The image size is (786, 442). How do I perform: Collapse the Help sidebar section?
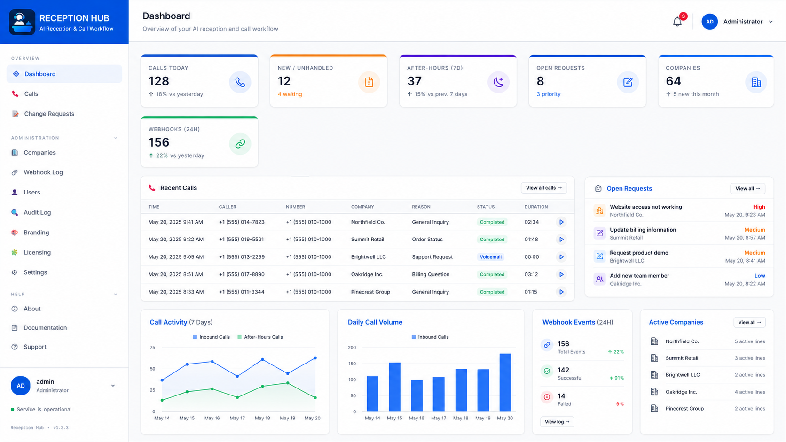116,294
